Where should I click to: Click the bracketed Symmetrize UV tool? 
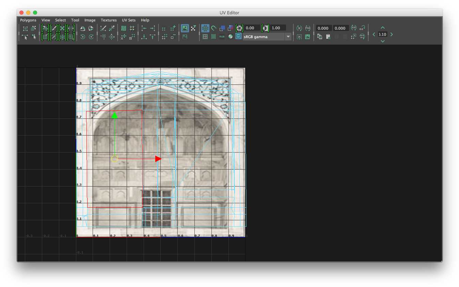pos(71,29)
